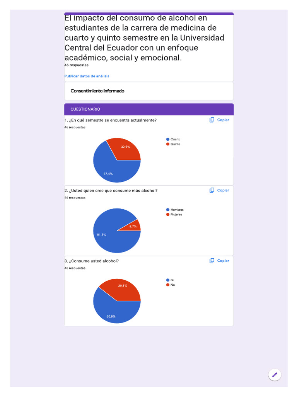Click the survey title text
The width and height of the screenshot is (297, 396).
[144, 38]
